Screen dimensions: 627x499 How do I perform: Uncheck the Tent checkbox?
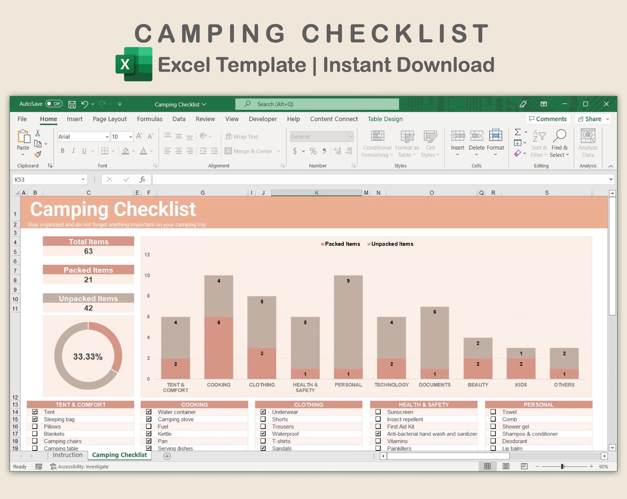35,412
